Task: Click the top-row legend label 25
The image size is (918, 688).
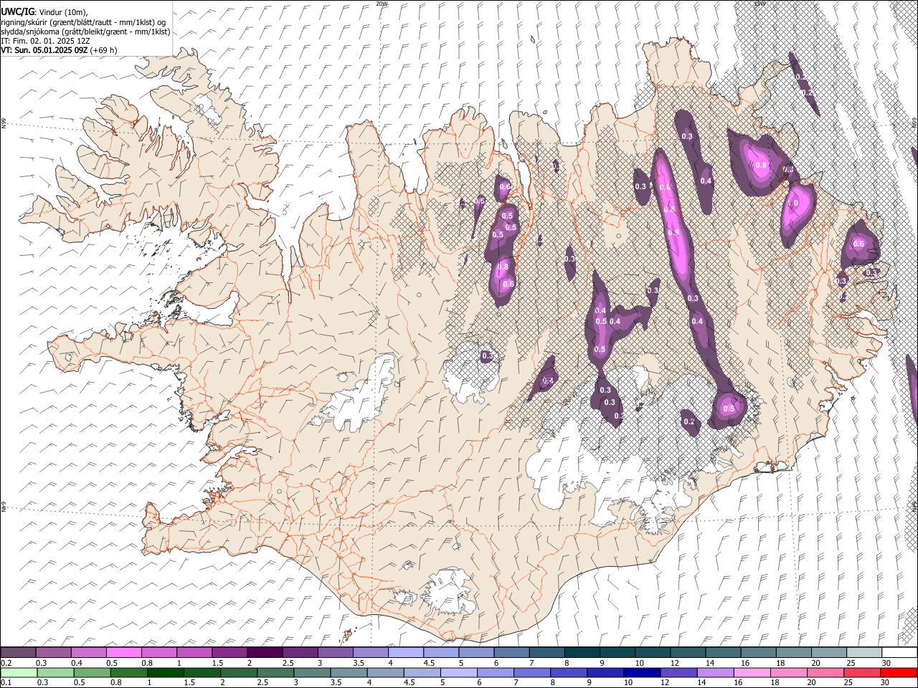Action: (x=850, y=662)
